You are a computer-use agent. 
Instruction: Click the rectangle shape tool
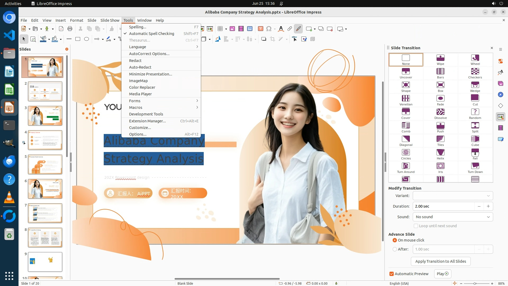click(78, 39)
